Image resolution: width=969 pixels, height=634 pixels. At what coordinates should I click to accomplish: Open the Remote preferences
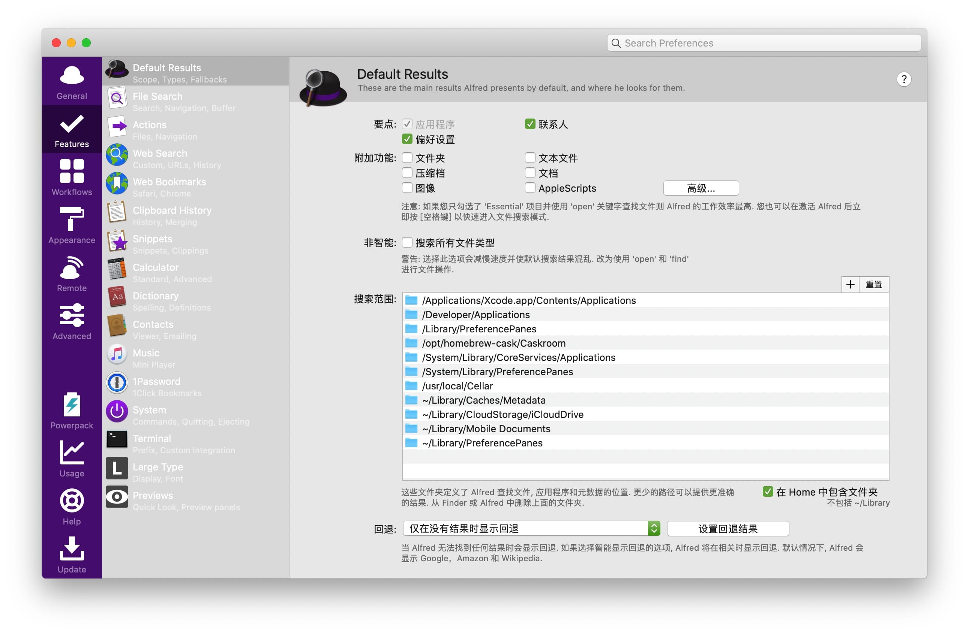(x=72, y=273)
